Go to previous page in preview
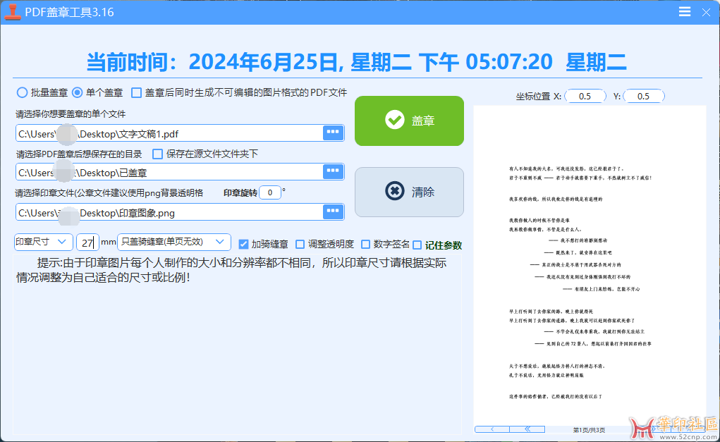The image size is (720, 442). click(491, 429)
